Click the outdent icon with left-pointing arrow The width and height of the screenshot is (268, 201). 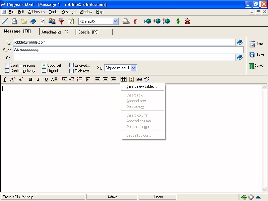[x=72, y=79]
